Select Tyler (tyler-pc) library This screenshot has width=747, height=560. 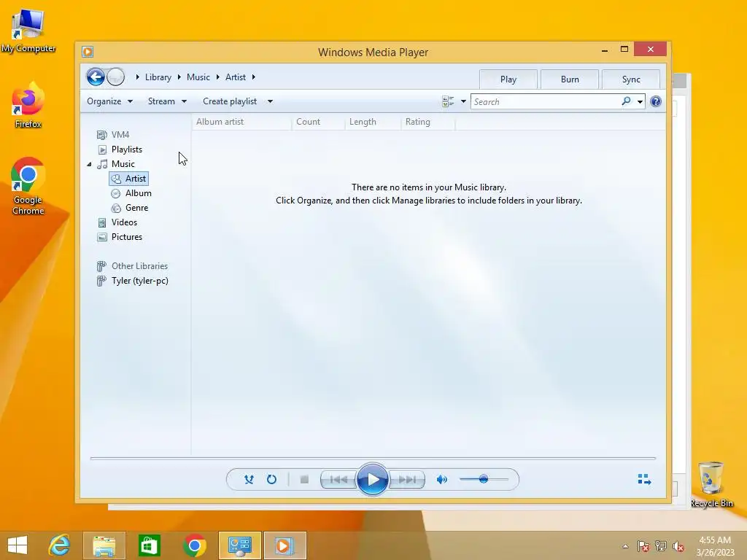click(139, 281)
